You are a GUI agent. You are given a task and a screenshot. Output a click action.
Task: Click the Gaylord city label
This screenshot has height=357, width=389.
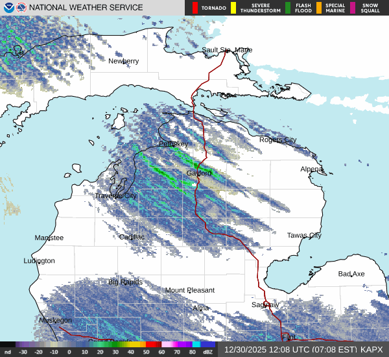pyautogui.click(x=199, y=173)
